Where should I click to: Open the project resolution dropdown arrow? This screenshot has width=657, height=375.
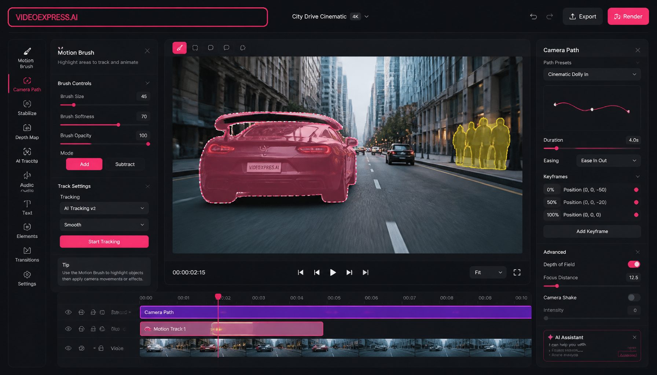click(x=366, y=16)
